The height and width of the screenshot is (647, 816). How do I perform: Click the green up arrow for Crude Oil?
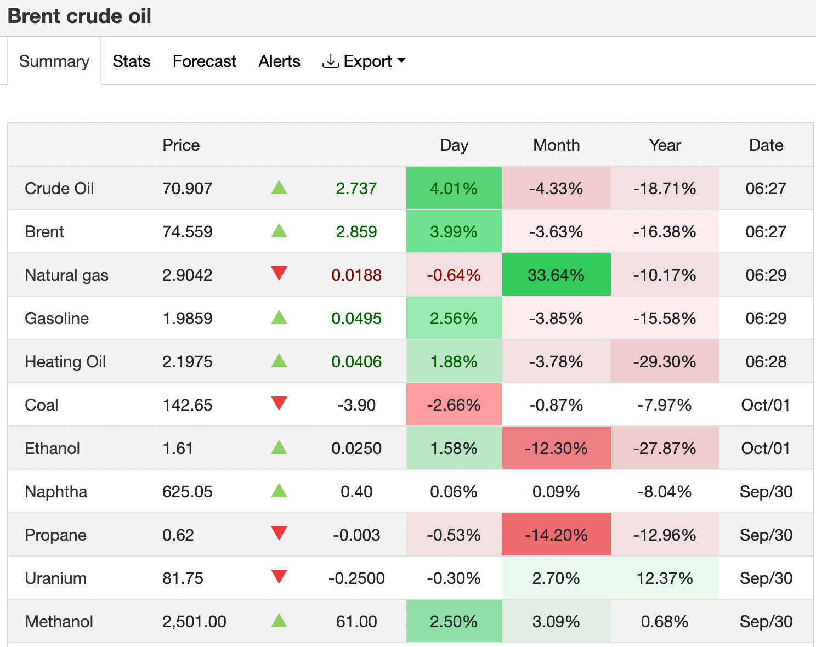pyautogui.click(x=279, y=188)
